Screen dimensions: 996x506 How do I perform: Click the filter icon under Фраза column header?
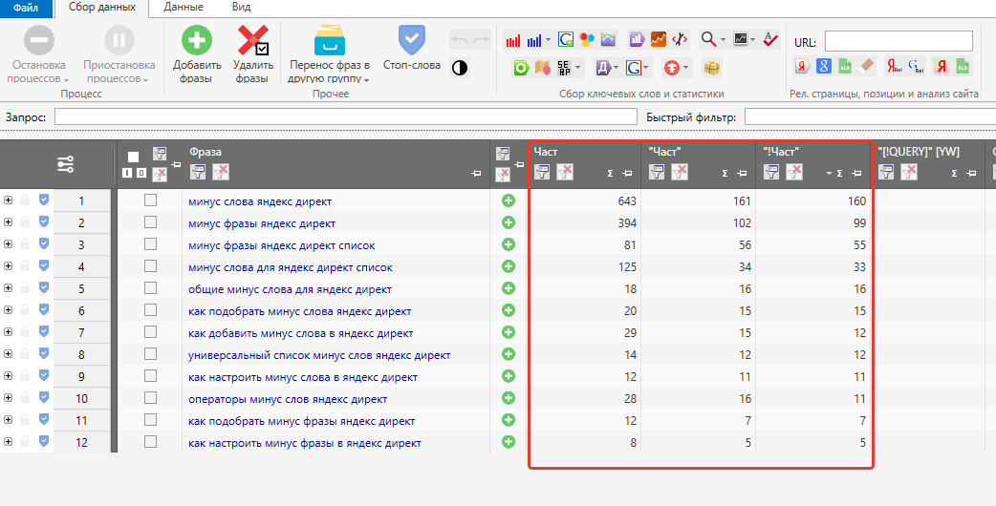[198, 172]
